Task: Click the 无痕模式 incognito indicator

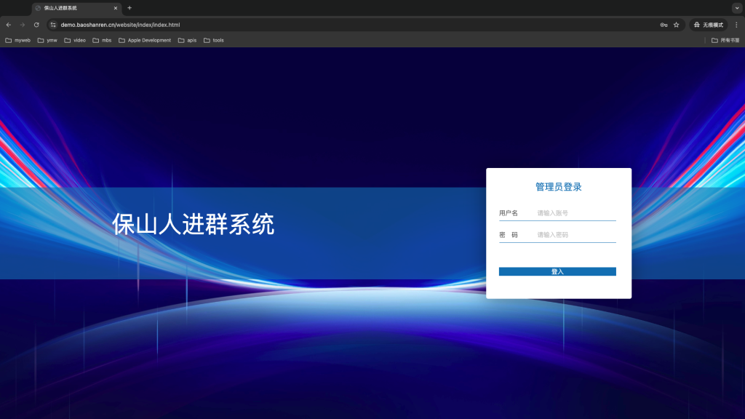Action: click(708, 25)
